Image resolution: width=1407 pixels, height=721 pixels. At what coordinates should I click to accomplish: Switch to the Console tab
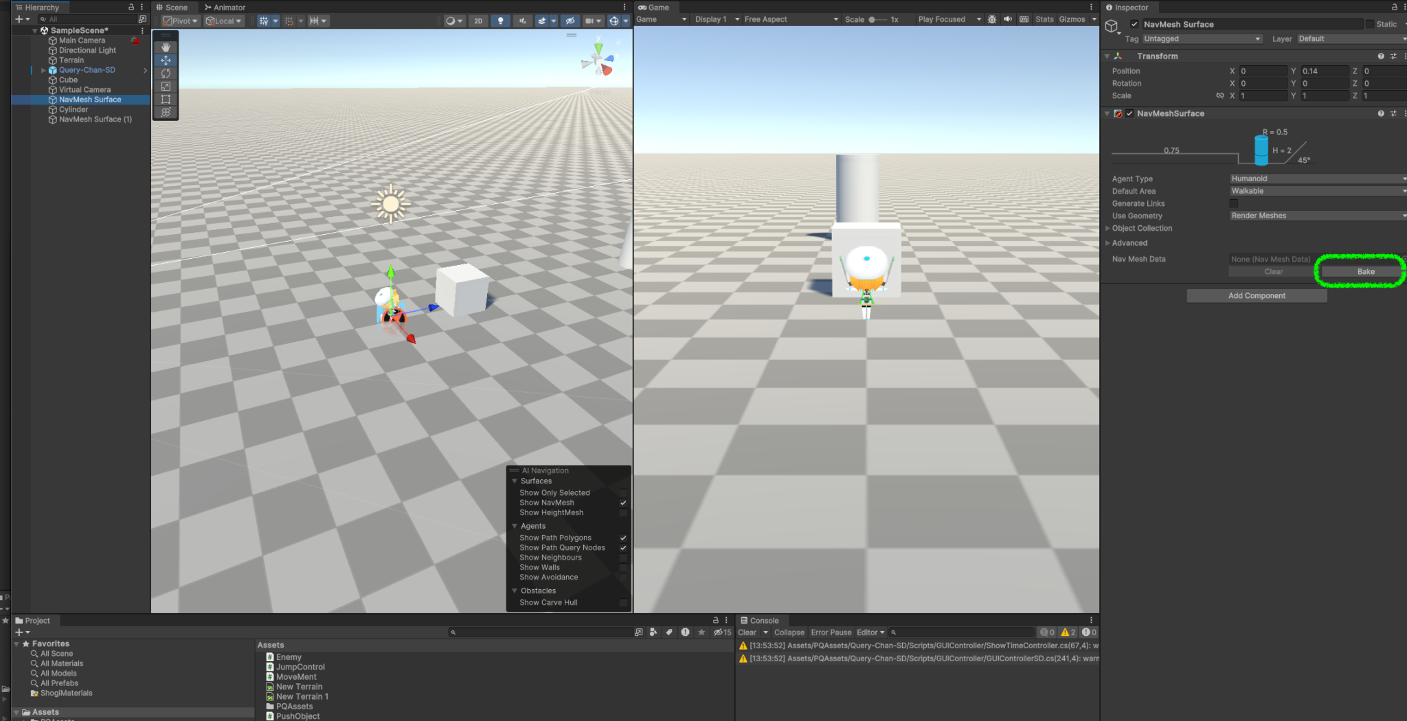click(761, 620)
